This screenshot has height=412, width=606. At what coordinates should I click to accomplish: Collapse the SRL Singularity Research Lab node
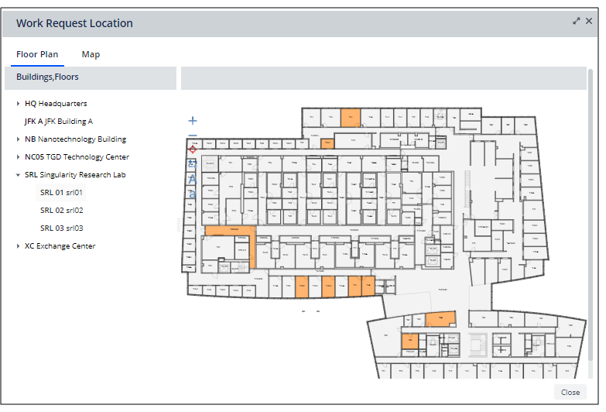(18, 175)
